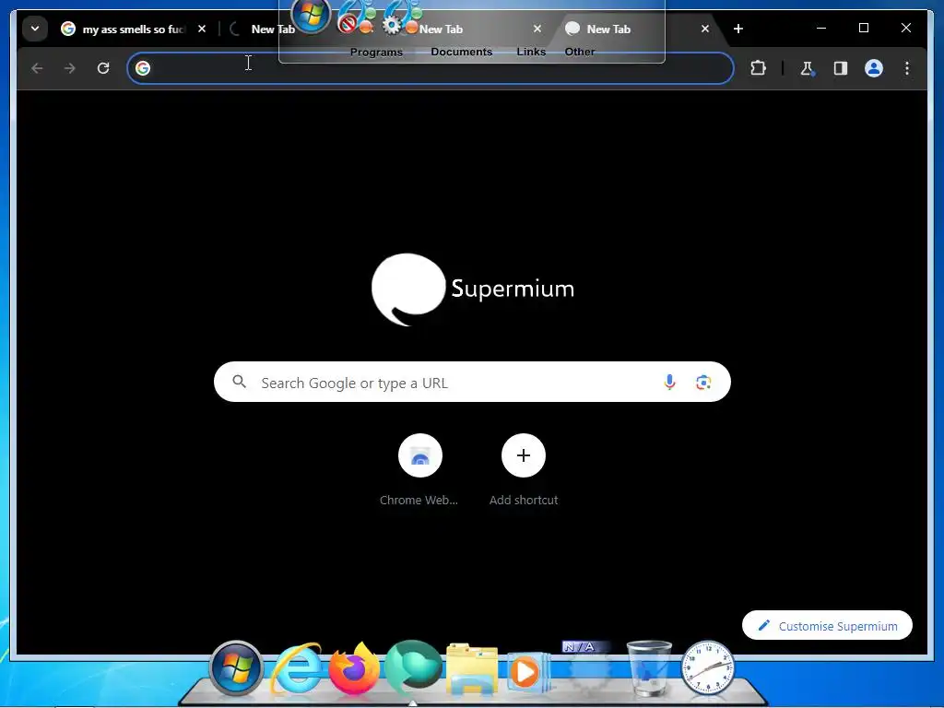Reload the page
The height and width of the screenshot is (708, 944).
click(103, 68)
